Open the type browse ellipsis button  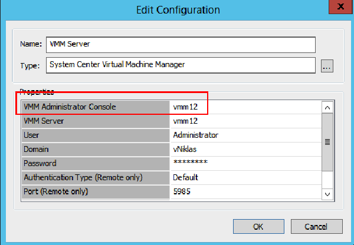coord(327,66)
